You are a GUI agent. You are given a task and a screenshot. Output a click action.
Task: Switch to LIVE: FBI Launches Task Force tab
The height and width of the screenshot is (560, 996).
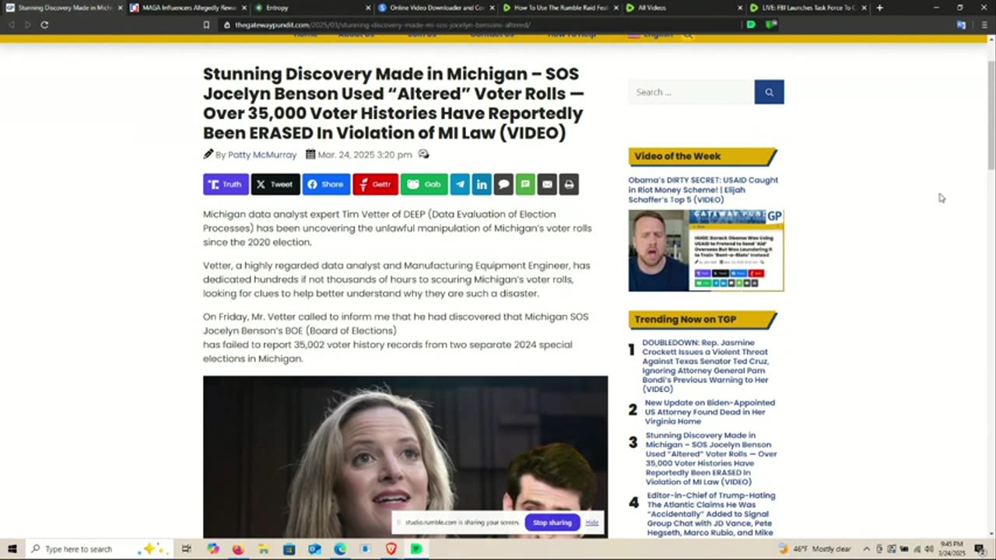(808, 8)
